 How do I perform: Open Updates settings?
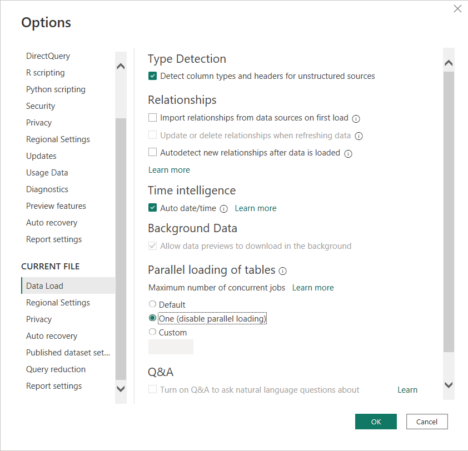(x=41, y=156)
